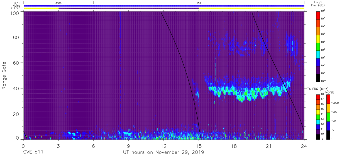Screen dimensions: 342x158
Task: Click the CPID value '151'
Action: coord(199,3)
